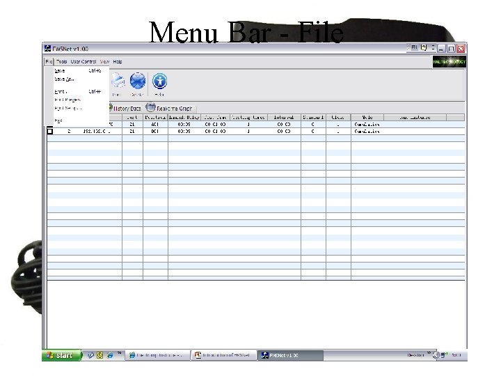
Task: Switch to the Real-time Graph tab
Action: pos(170,108)
